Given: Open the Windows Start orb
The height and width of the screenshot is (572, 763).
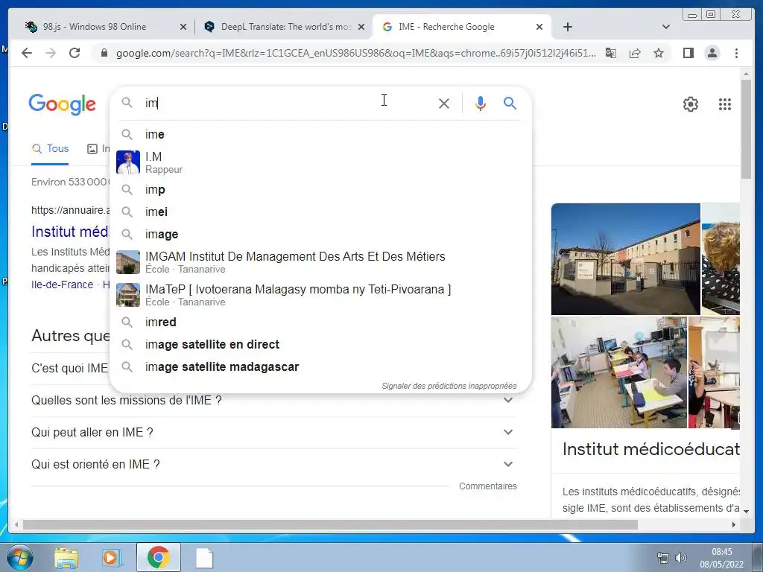Looking at the screenshot, I should pyautogui.click(x=19, y=558).
